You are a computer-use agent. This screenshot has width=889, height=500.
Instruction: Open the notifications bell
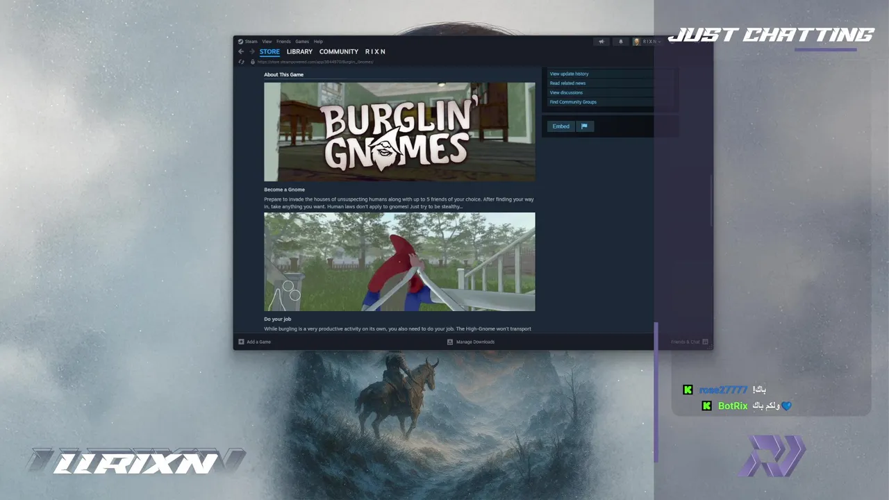pos(621,42)
